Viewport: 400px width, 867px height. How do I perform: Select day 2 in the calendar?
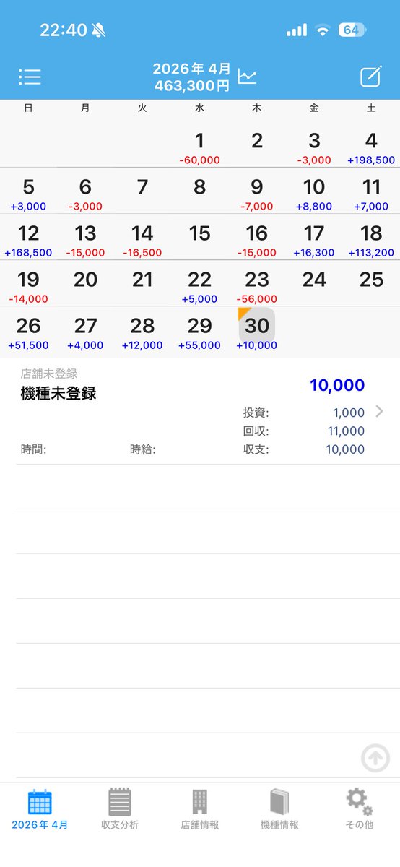point(257,147)
